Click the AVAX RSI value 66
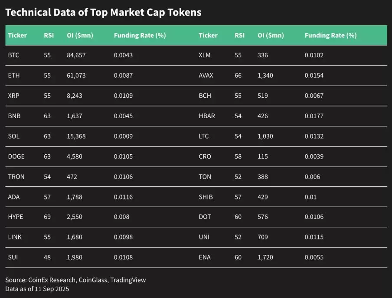 pyautogui.click(x=238, y=76)
